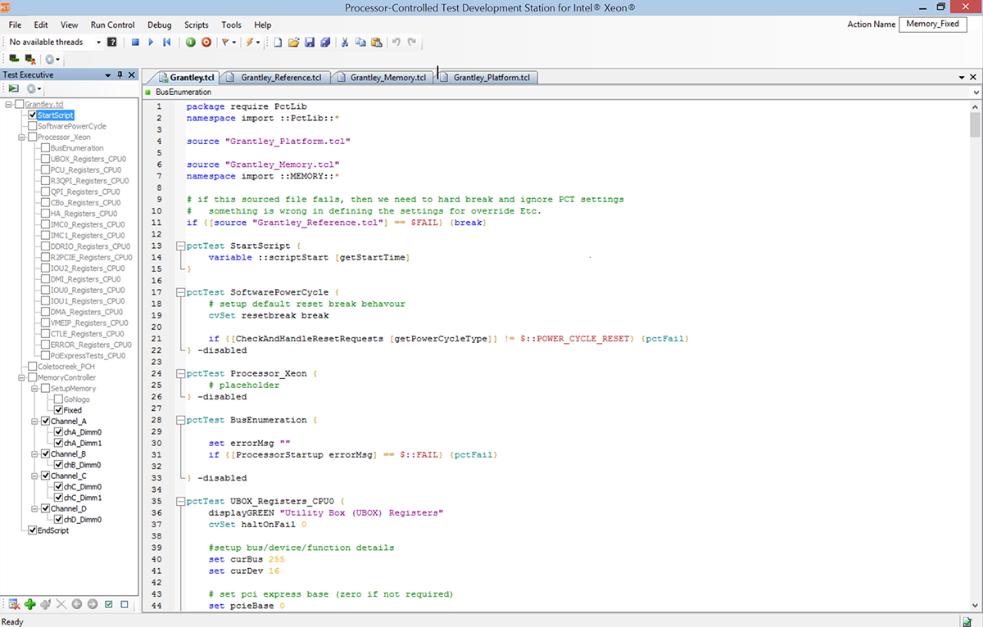Click the Undo arrow icon
The image size is (983, 627).
[396, 42]
